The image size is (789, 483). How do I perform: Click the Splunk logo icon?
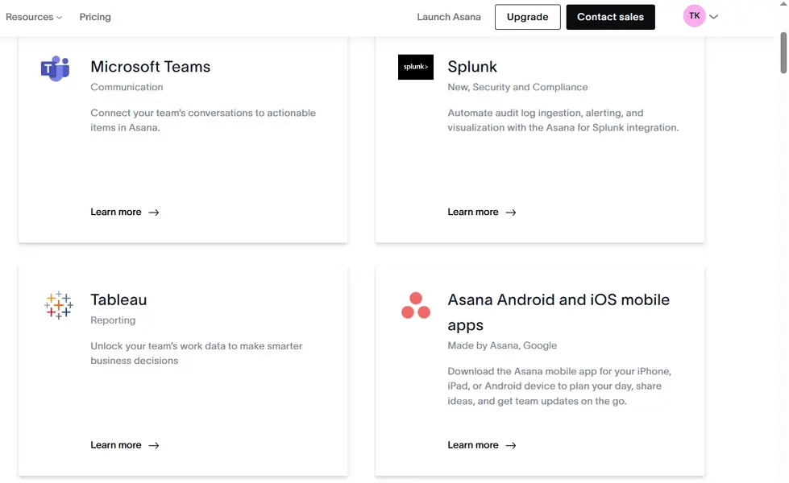coord(416,67)
